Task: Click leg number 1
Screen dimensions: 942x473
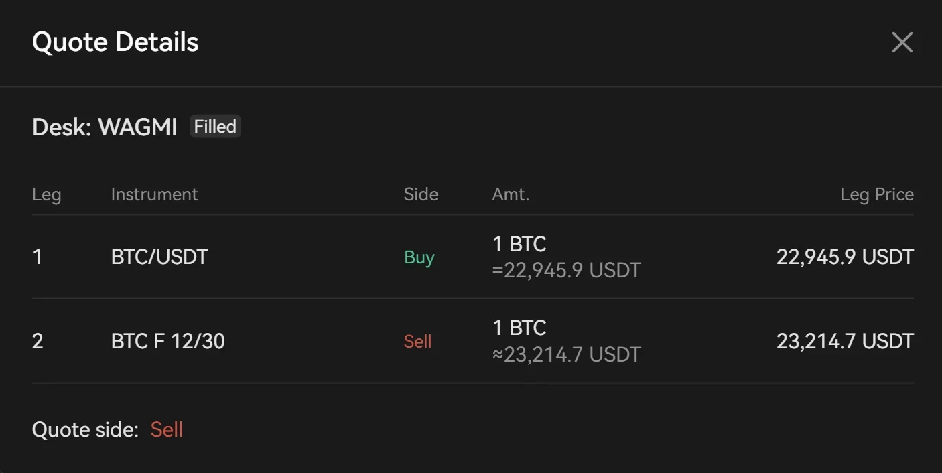Action: pos(38,257)
